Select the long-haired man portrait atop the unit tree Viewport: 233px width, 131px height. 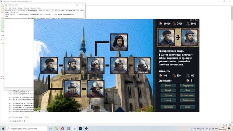coord(119,42)
